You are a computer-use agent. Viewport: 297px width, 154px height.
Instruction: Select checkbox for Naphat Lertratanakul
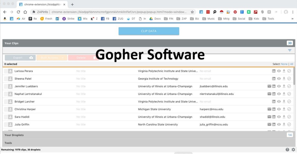pos(6,94)
